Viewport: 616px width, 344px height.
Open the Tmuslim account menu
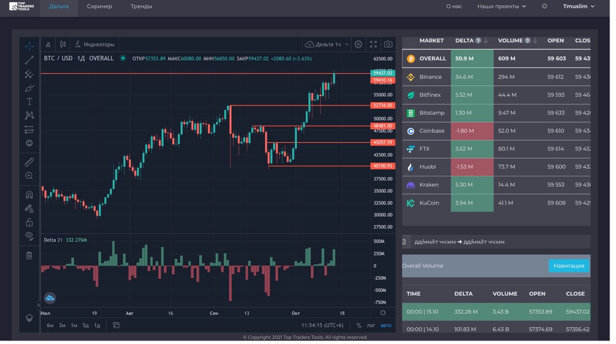coord(579,6)
